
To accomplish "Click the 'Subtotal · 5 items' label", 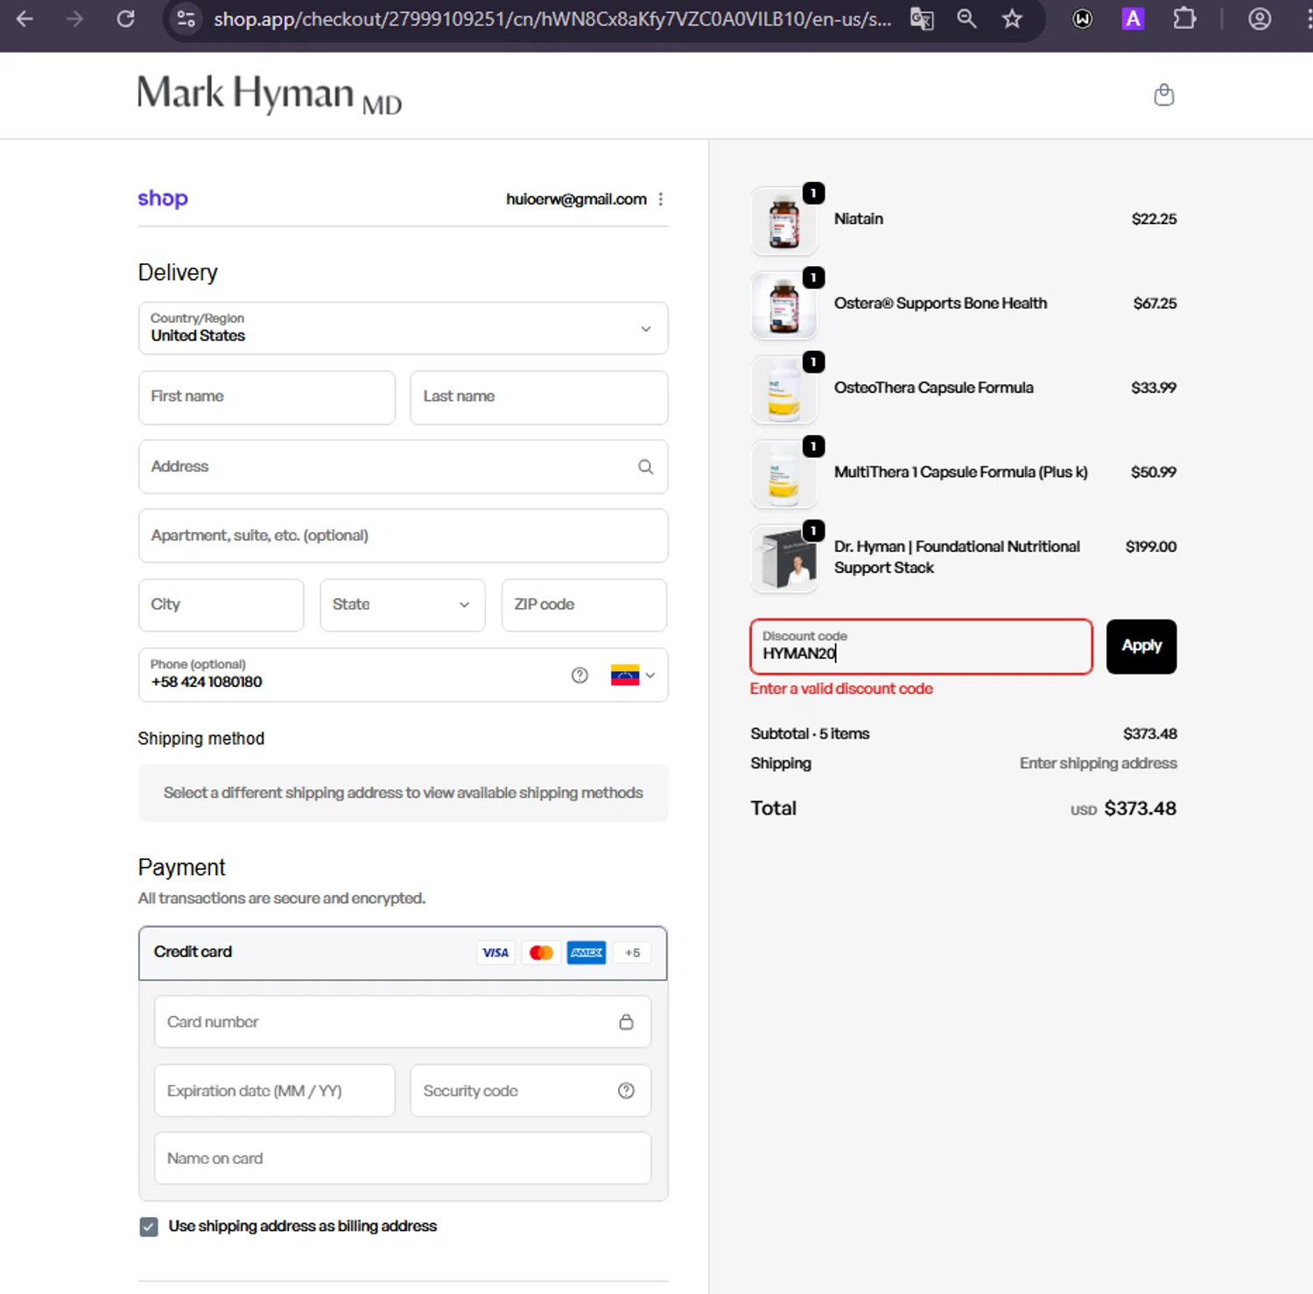I will (810, 734).
